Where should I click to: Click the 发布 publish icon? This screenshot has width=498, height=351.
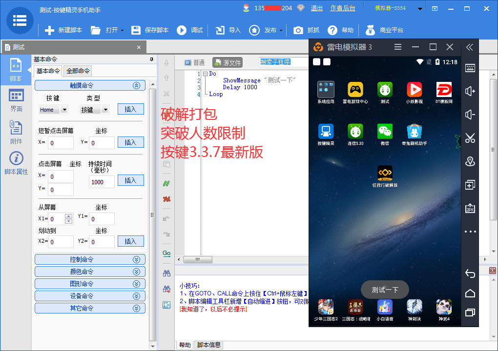click(254, 30)
